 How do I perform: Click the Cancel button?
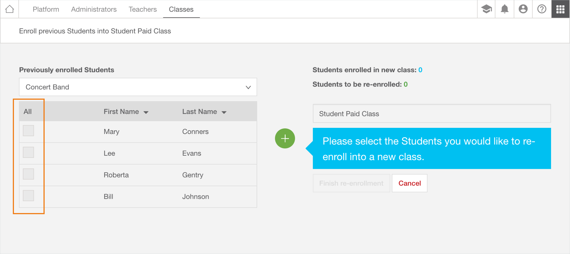[x=410, y=183]
